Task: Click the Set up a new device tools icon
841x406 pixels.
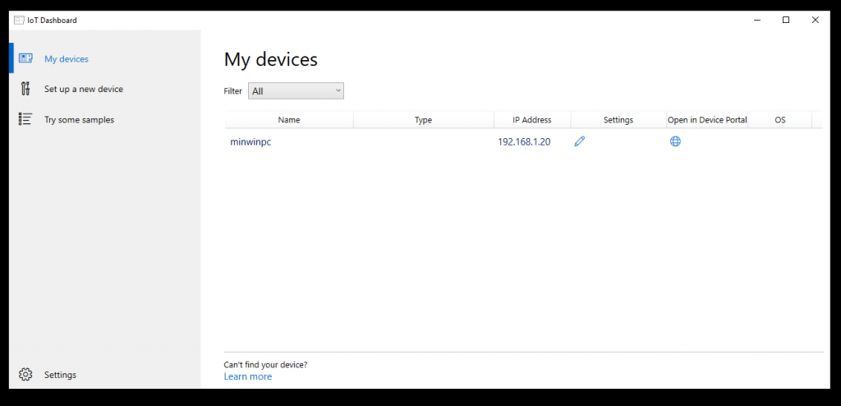Action: 25,89
